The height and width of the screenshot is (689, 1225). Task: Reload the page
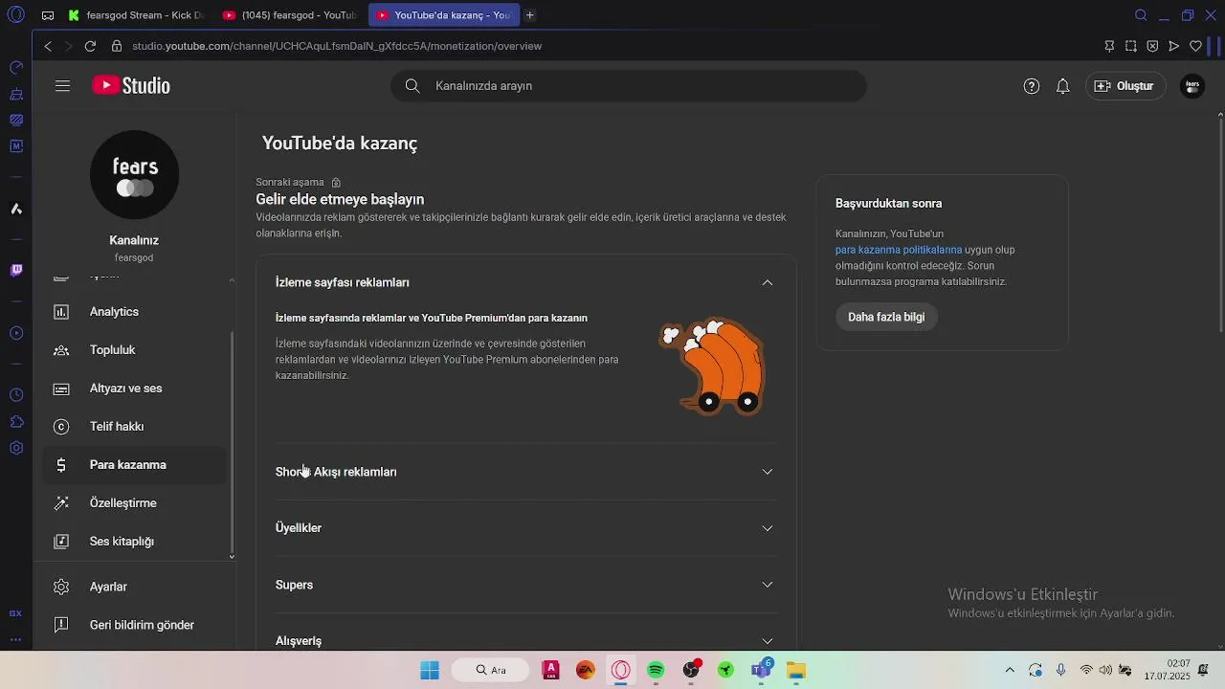pos(90,46)
